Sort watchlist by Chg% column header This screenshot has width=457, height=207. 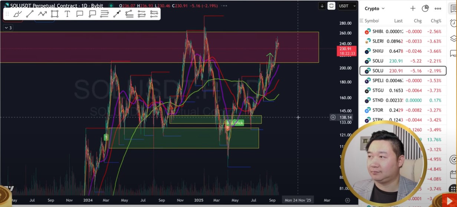point(435,21)
